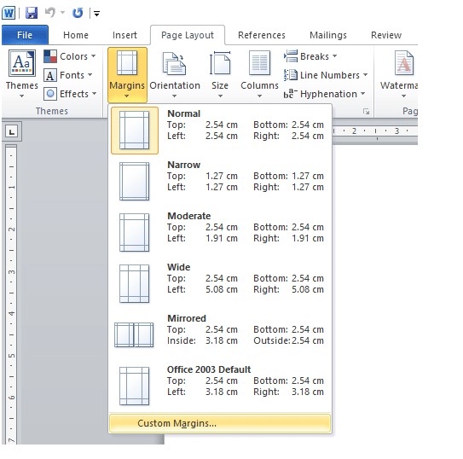This screenshot has width=463, height=459.
Task: Open the Custom Margins dialog
Action: tap(220, 423)
